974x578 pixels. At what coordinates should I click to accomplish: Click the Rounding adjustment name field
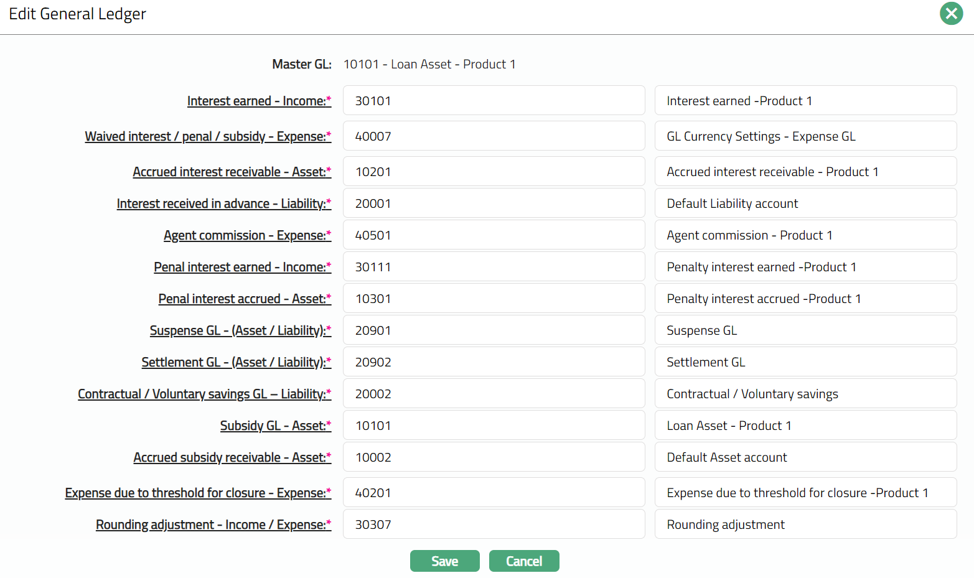coord(805,524)
